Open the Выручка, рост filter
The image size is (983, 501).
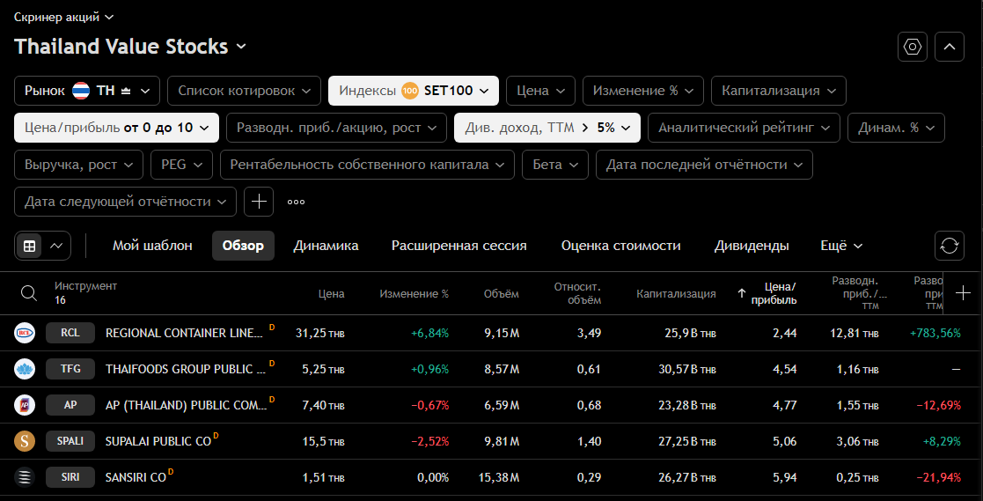[79, 165]
